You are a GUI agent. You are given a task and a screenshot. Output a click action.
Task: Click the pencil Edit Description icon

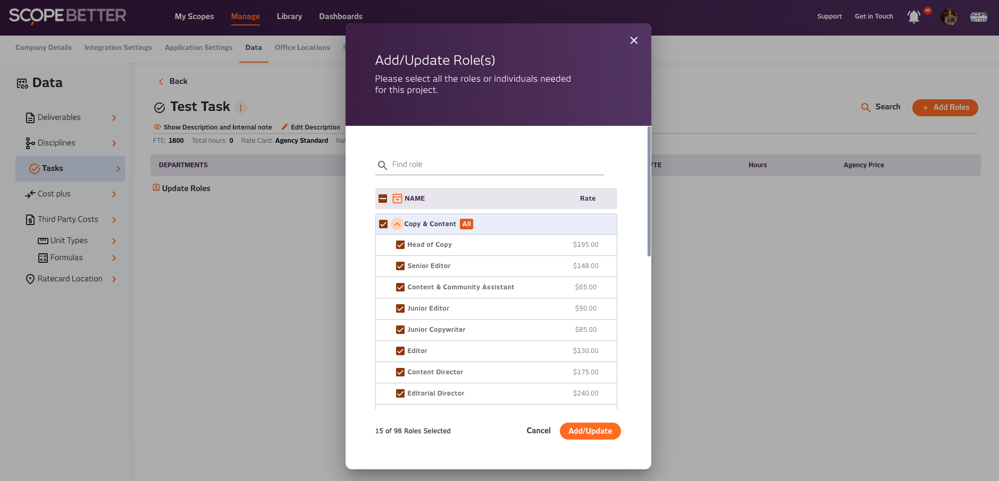click(284, 127)
